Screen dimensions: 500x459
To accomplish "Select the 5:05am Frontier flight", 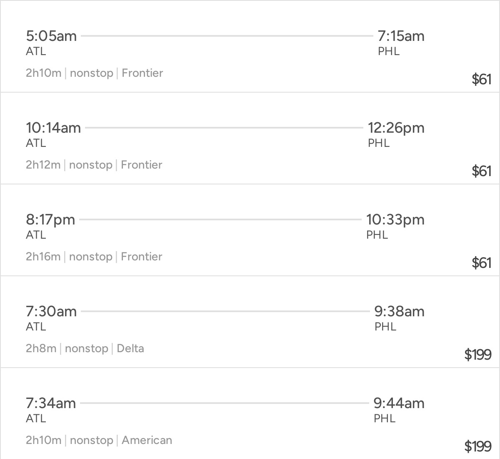I will 250,46.
